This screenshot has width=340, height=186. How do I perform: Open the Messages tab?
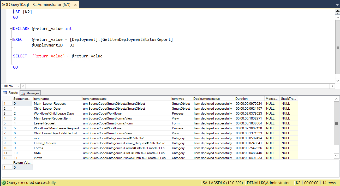pos(30,93)
